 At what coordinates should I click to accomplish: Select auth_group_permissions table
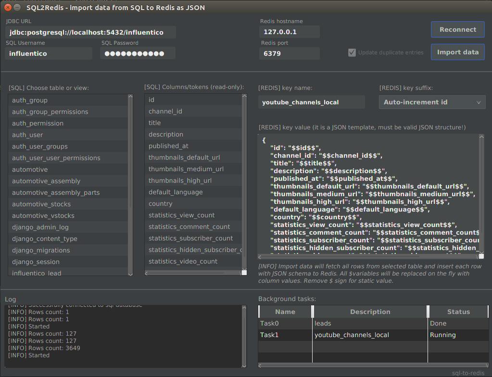[x=68, y=112]
